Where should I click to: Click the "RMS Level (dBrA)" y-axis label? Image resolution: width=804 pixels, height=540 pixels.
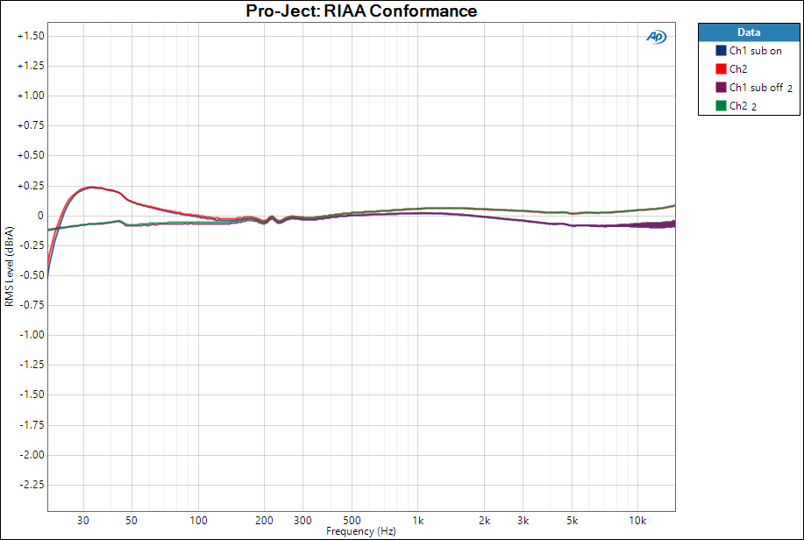10,266
